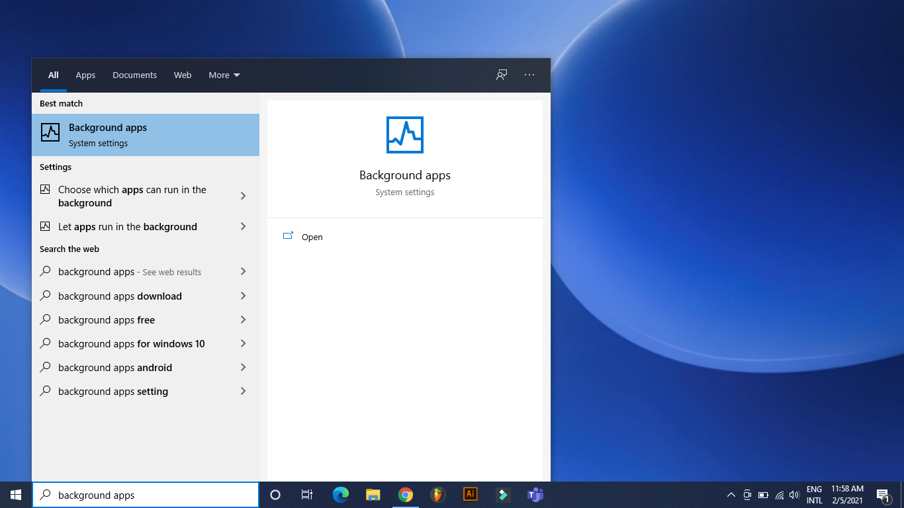Screen dimensions: 904x508
Task: Open Task View on the taskbar
Action: (307, 495)
